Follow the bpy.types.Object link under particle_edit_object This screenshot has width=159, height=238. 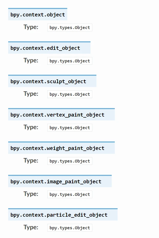point(70,228)
